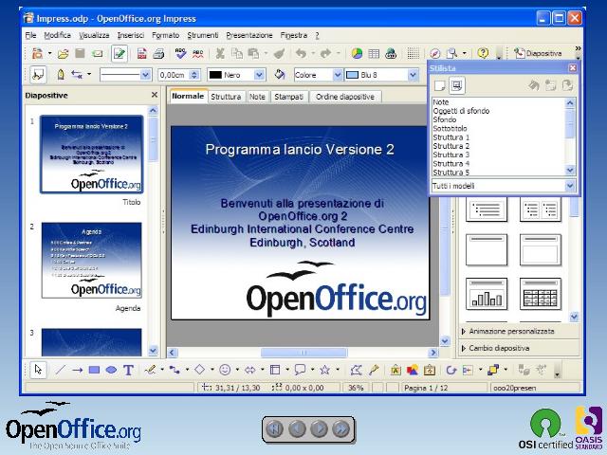Toggle Presentation Styles in Stilista
The image size is (607, 455).
tap(456, 85)
